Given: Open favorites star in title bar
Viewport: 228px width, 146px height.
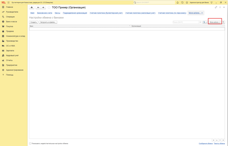Looking at the screenshot, I should 187,2.
